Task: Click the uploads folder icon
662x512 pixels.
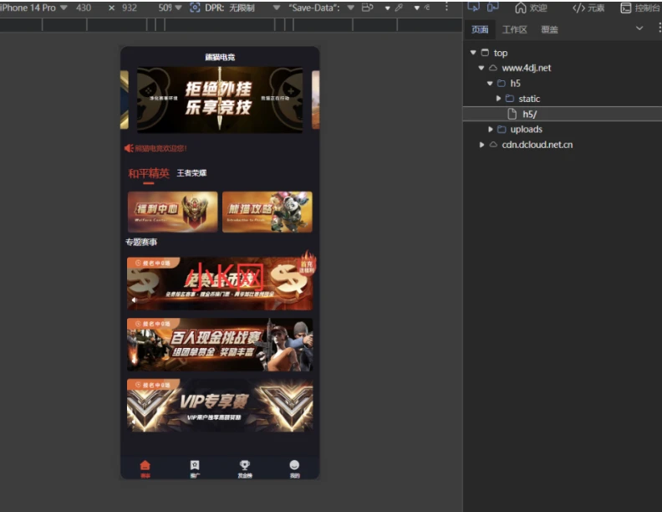Action: tap(502, 130)
